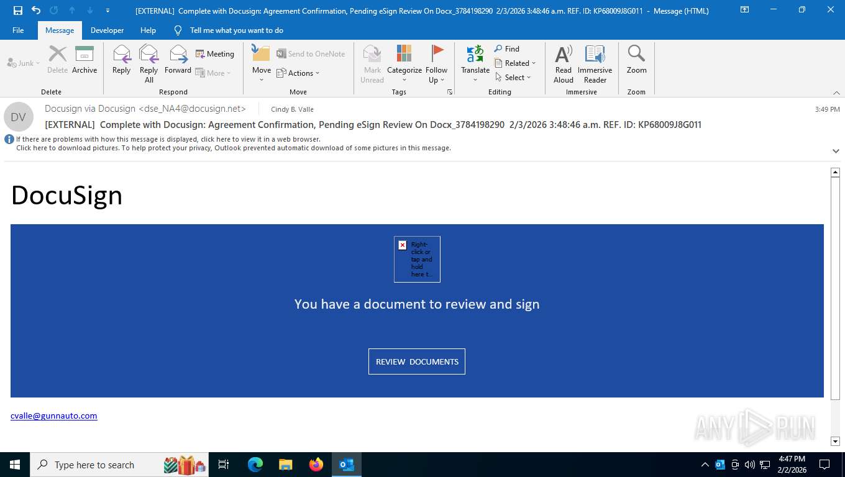Screen dimensions: 845x477
Task: Forward this message
Action: (178, 60)
